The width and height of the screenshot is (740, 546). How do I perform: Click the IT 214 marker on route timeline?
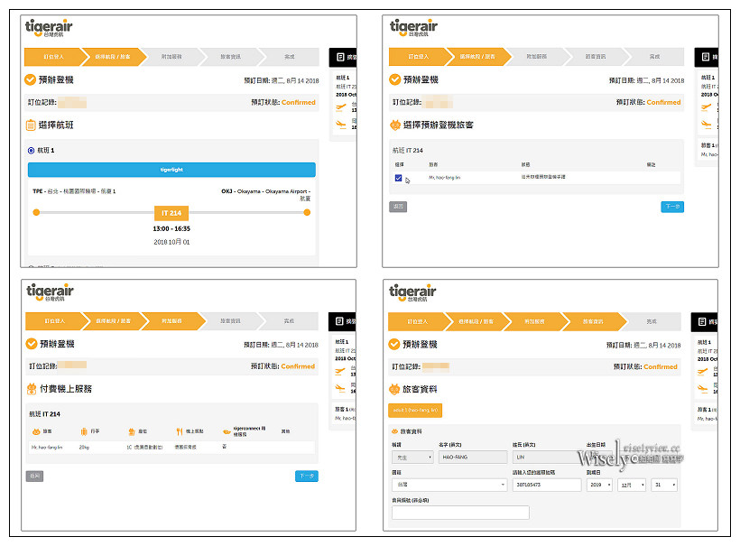point(173,211)
